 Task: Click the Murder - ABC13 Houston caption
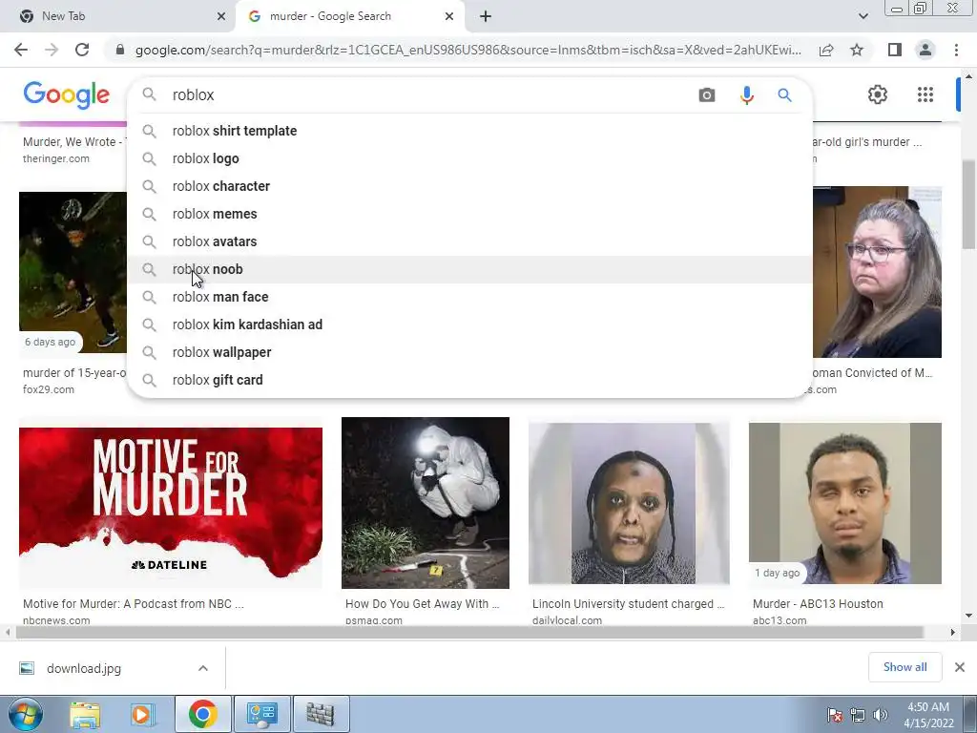[x=818, y=604]
